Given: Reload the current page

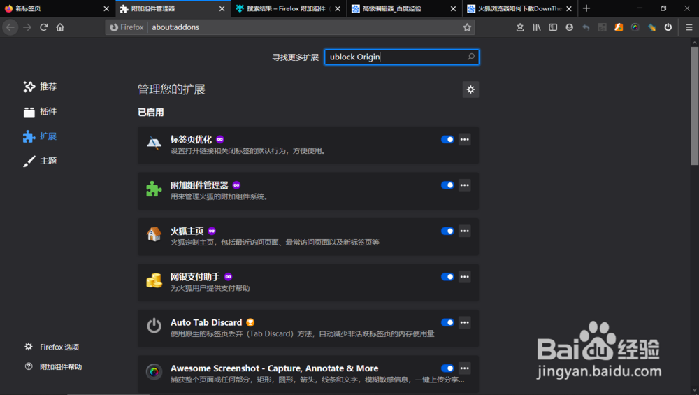Looking at the screenshot, I should pos(43,27).
